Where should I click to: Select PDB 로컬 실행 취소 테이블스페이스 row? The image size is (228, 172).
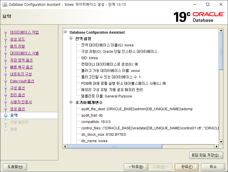click(x=123, y=84)
